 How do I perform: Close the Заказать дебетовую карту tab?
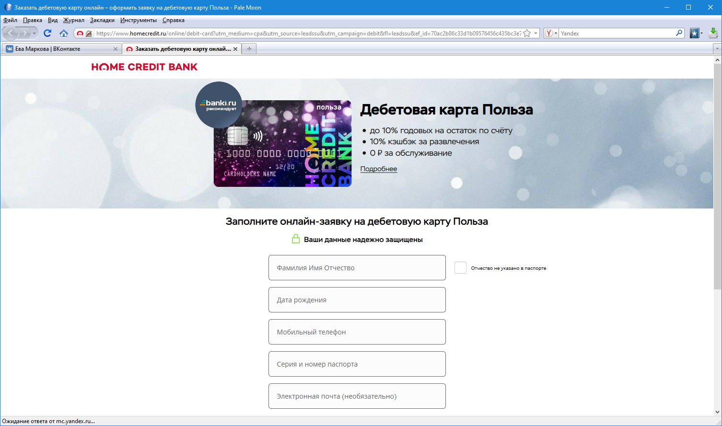coord(235,49)
